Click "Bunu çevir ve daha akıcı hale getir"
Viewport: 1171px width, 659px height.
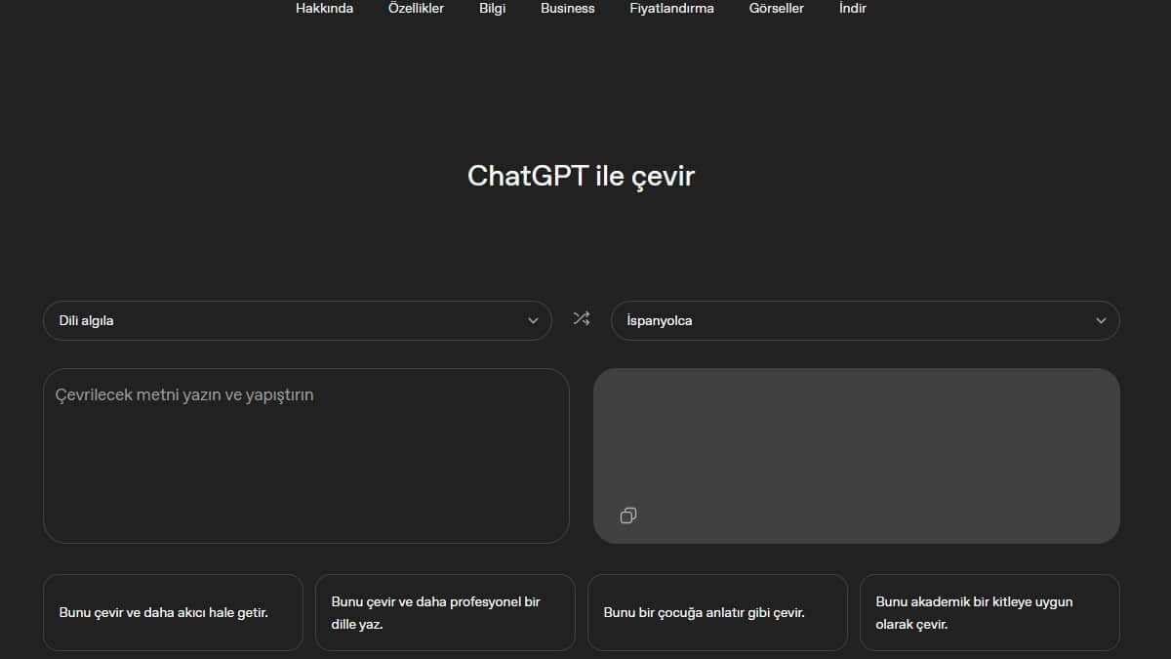173,612
